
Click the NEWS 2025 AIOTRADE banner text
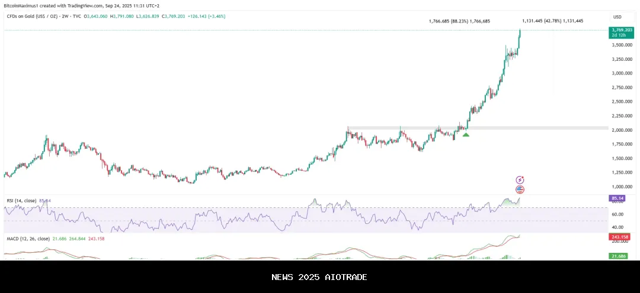(x=319, y=277)
